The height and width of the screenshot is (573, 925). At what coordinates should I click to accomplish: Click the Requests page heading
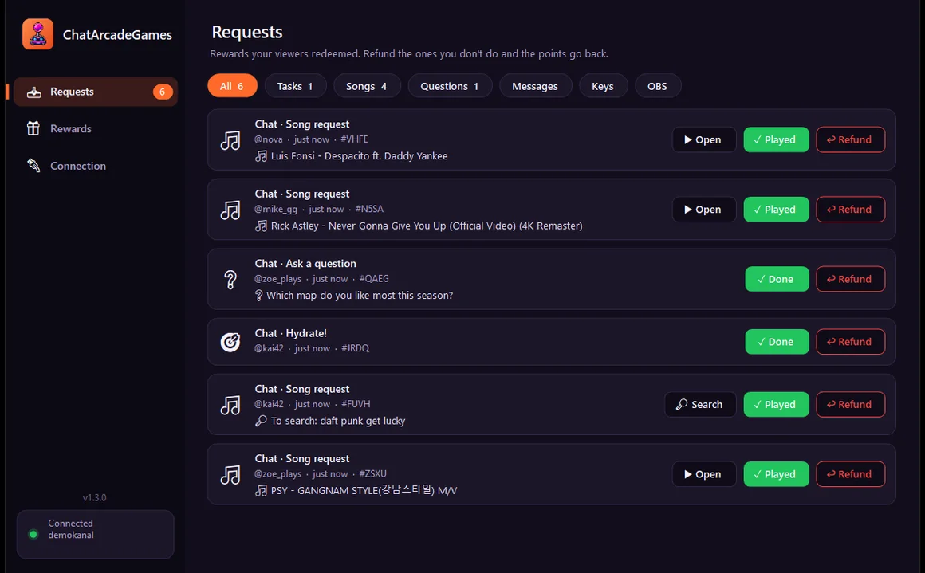pos(247,32)
